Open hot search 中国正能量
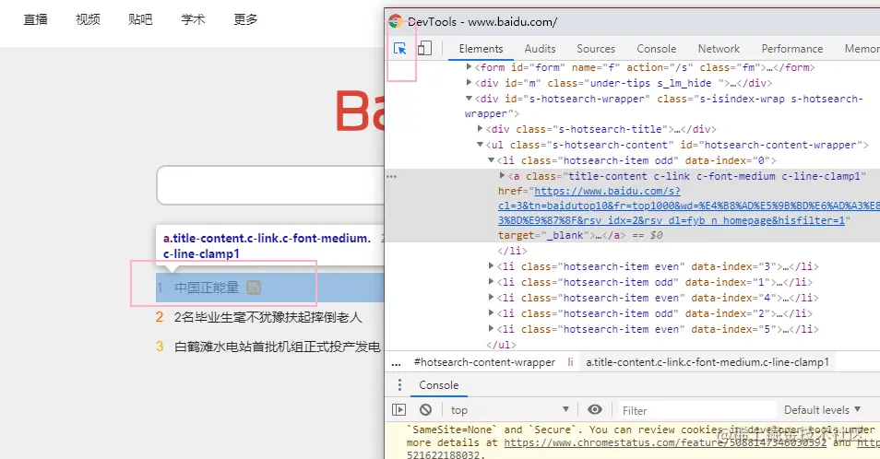 [207, 288]
